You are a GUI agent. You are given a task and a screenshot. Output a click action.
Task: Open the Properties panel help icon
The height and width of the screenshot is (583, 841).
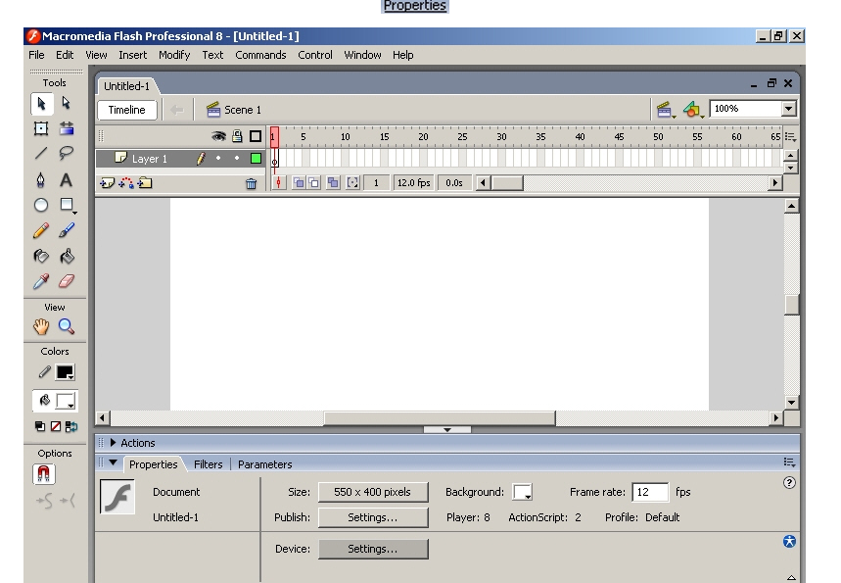pyautogui.click(x=789, y=483)
